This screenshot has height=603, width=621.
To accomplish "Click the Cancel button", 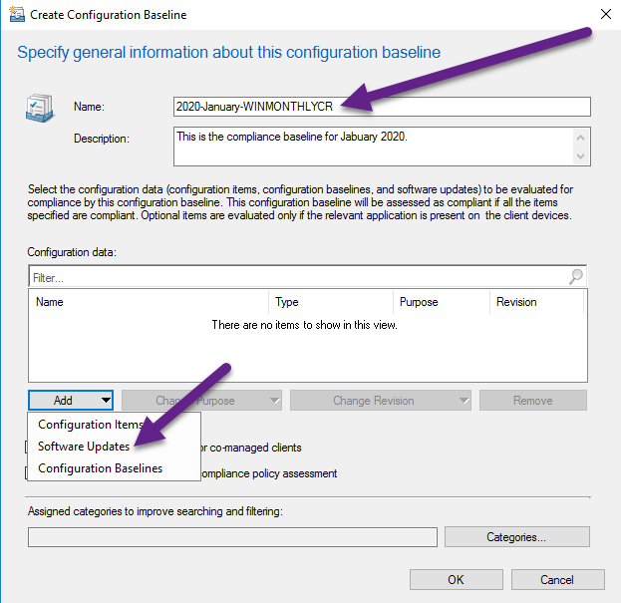I will (557, 580).
